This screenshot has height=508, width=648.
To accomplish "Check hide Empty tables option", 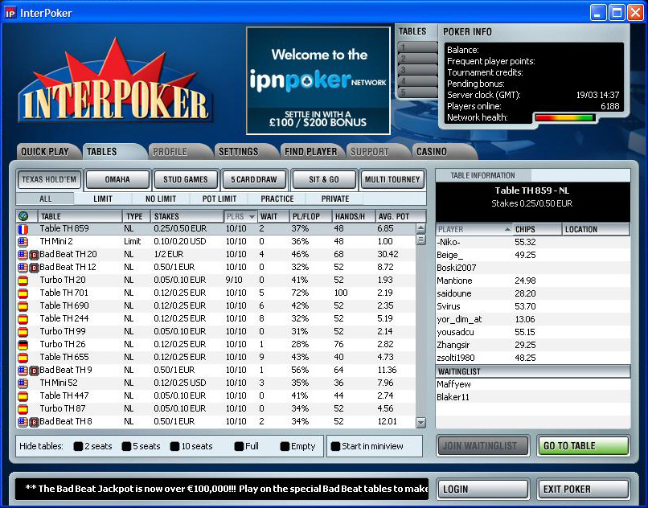I will click(x=285, y=446).
